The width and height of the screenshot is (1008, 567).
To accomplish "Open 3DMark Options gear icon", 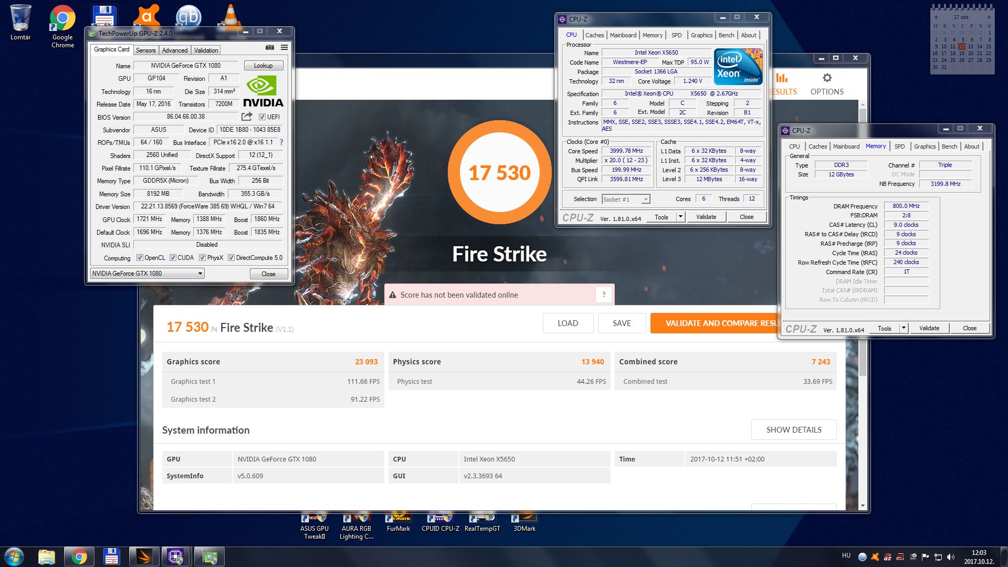I will tap(827, 79).
